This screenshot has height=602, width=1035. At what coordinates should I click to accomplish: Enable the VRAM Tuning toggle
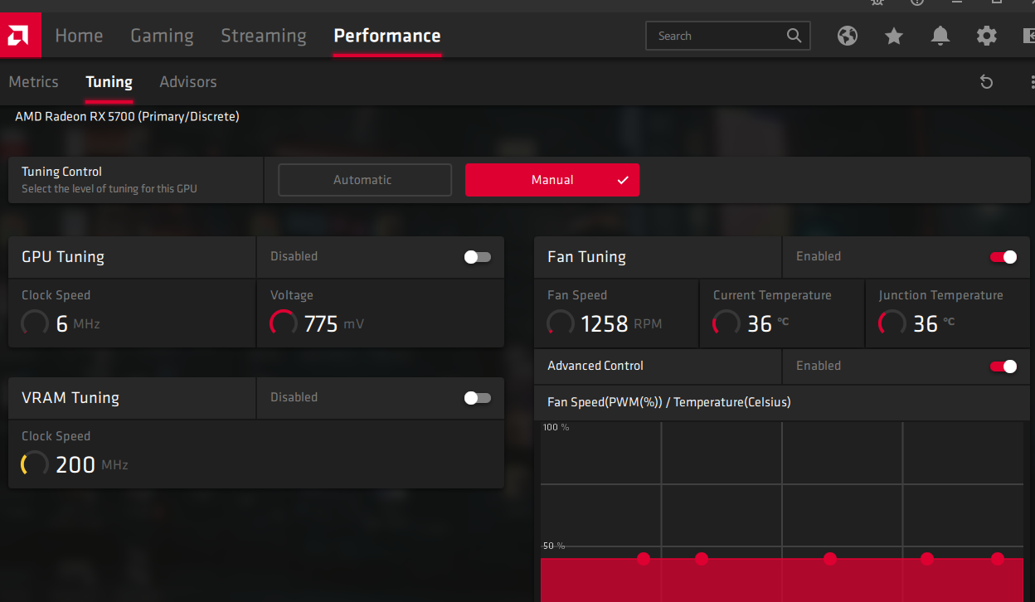point(478,398)
